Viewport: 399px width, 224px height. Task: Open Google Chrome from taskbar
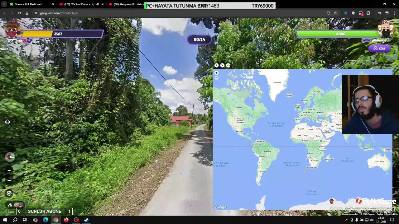click(x=56, y=220)
